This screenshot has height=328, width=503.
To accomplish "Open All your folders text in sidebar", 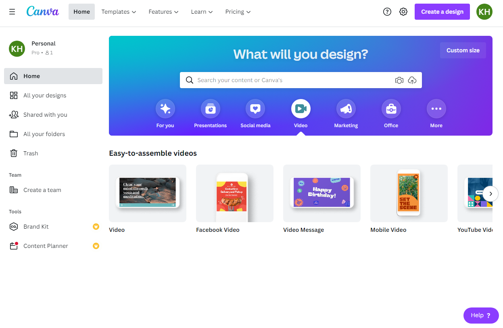I will coord(44,134).
